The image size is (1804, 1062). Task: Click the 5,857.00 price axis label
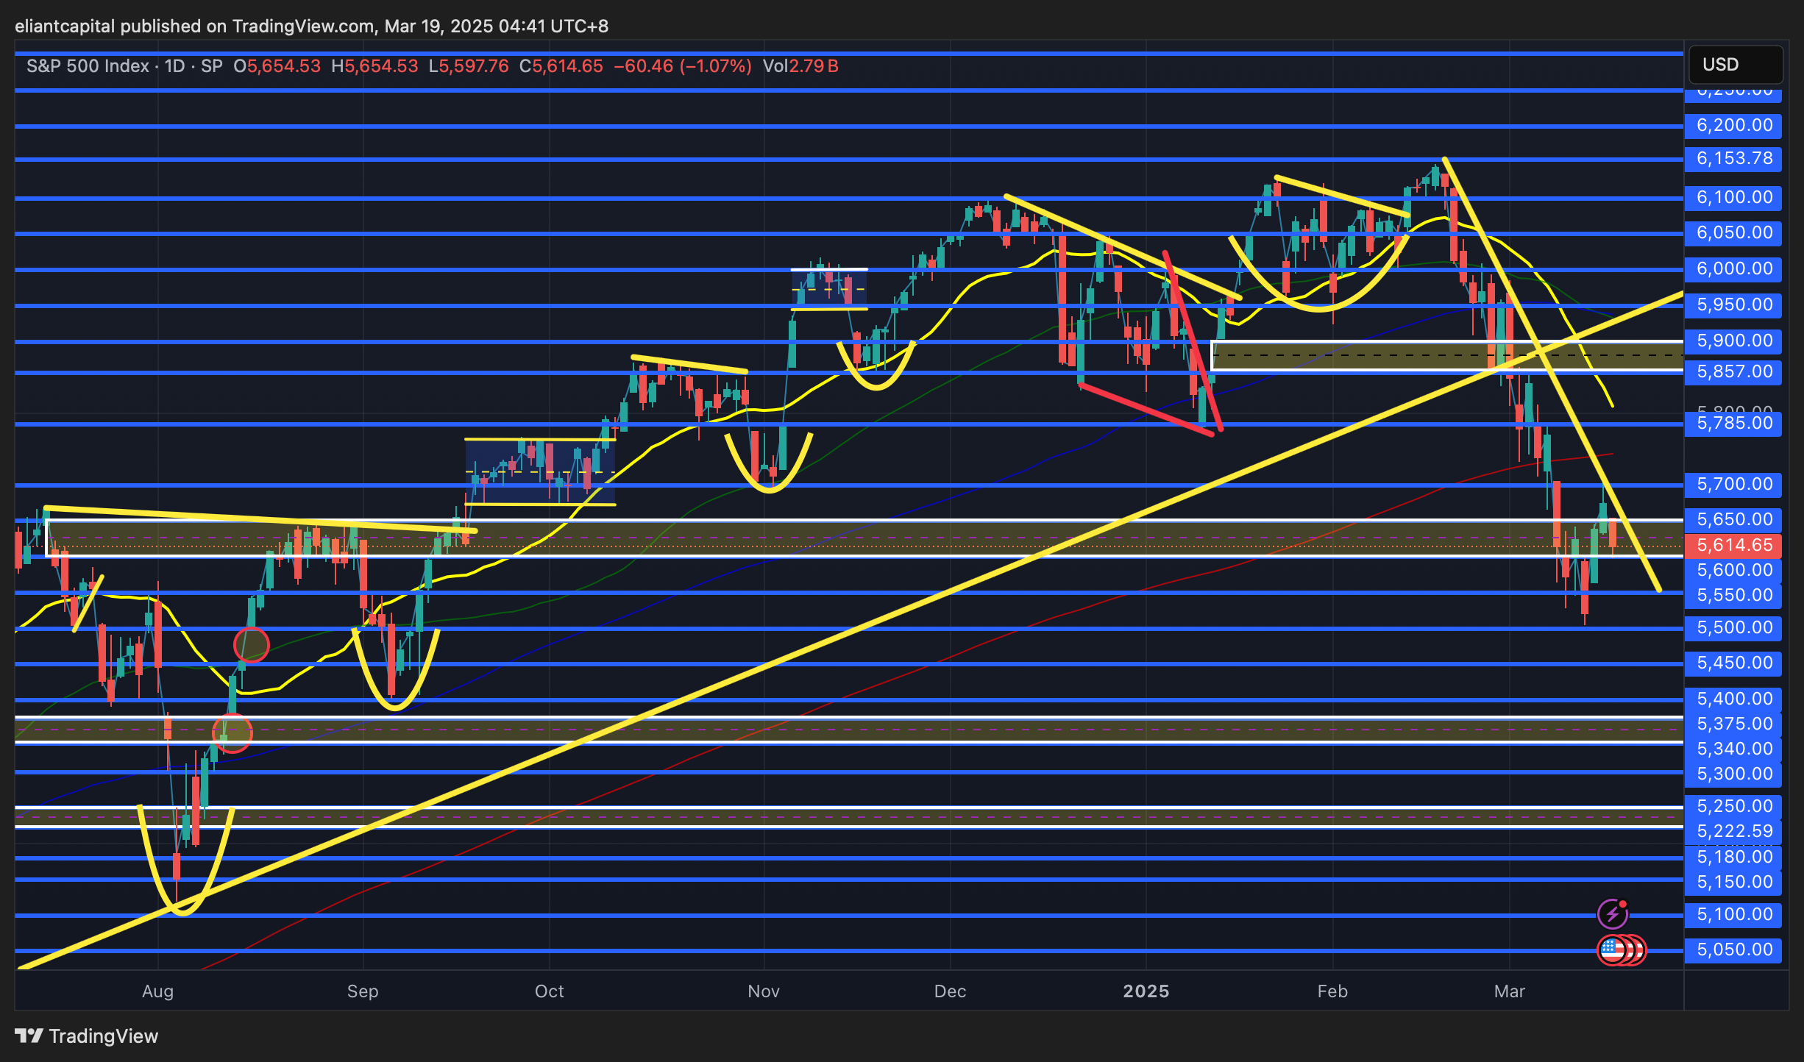[x=1733, y=371]
